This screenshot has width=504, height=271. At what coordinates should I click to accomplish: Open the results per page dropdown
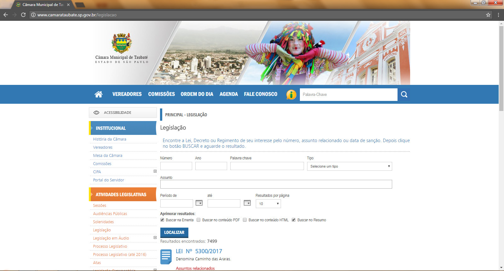(268, 204)
